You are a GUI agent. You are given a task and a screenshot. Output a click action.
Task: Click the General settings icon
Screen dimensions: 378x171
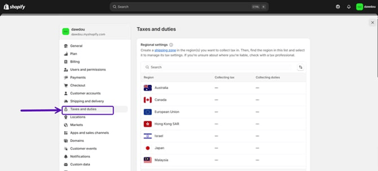tap(66, 46)
